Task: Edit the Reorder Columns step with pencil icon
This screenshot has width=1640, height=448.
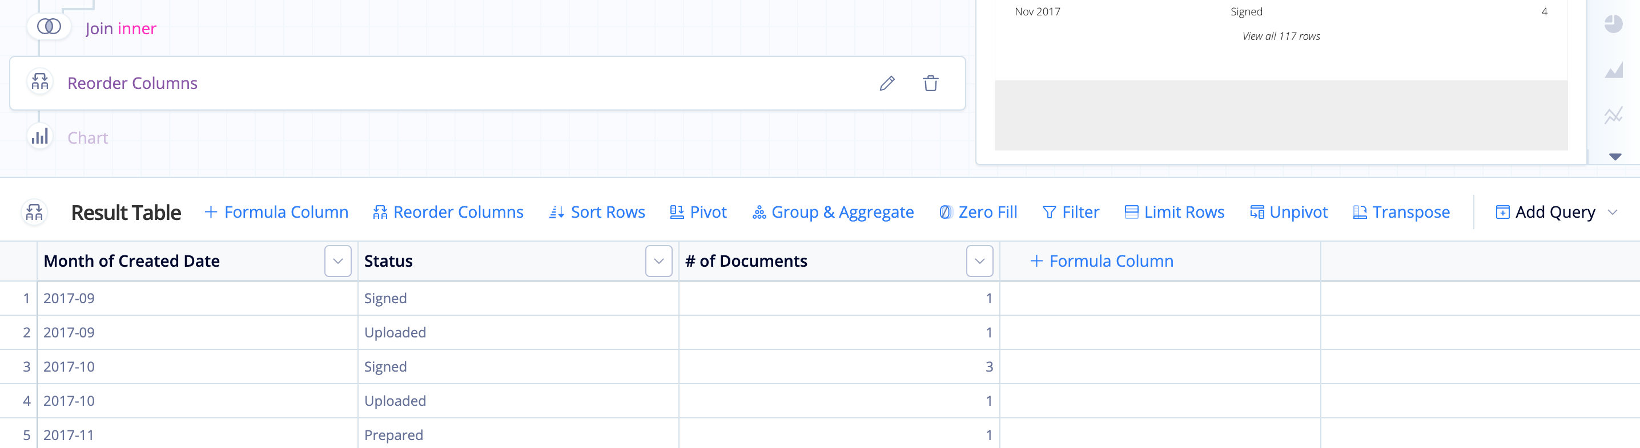Action: coord(887,83)
